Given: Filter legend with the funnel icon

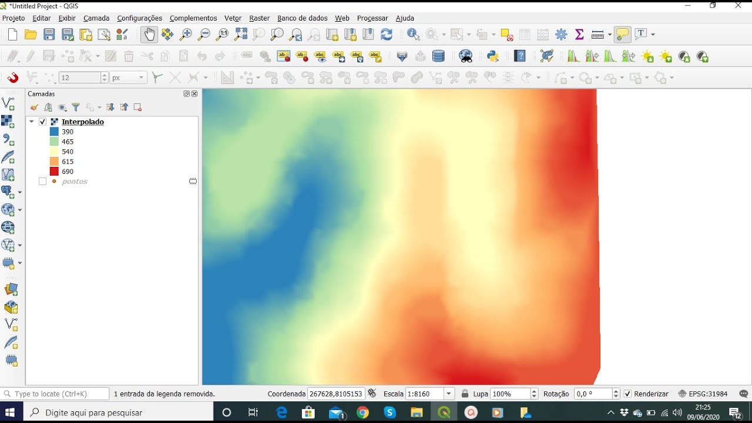Looking at the screenshot, I should [x=76, y=107].
